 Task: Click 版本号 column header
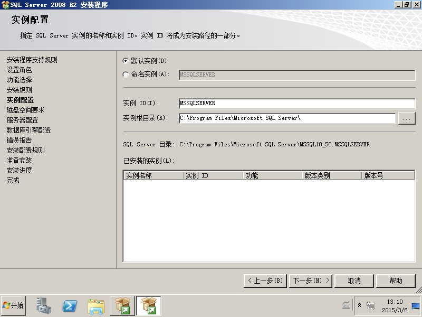pos(388,175)
